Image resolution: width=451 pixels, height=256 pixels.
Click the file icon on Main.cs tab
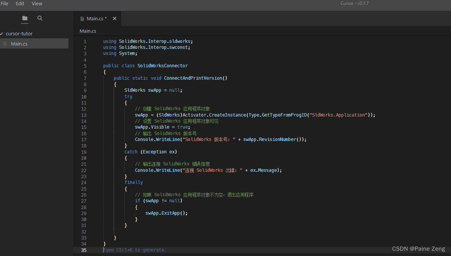(82, 19)
